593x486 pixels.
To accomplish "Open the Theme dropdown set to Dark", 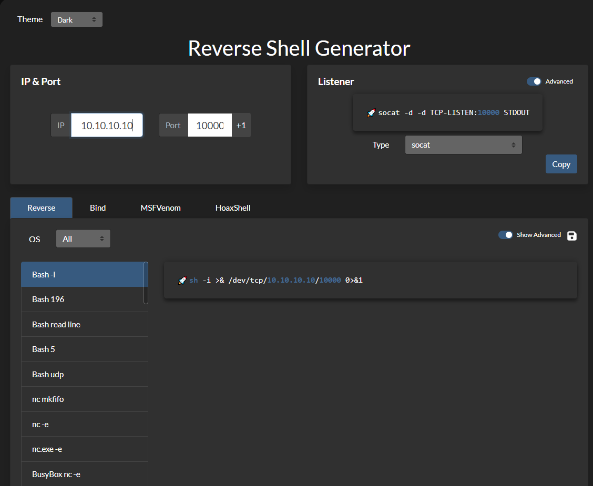I will (77, 19).
